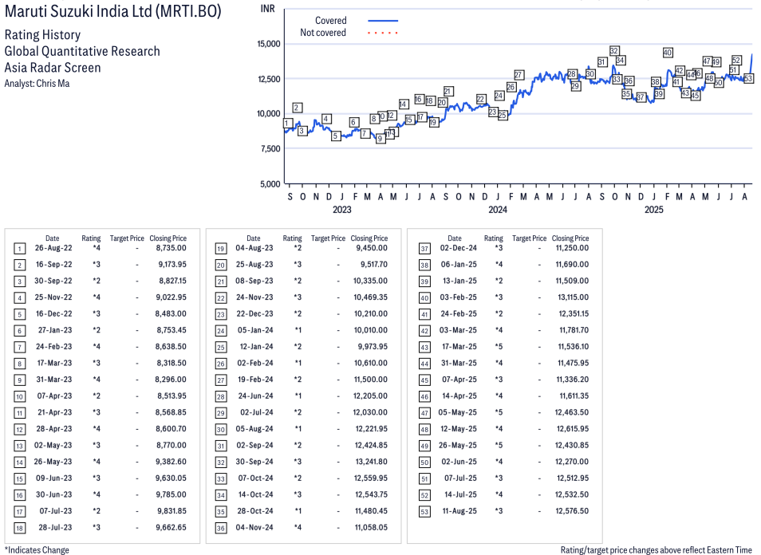Click the Asia Radar Screen heading

coord(53,68)
